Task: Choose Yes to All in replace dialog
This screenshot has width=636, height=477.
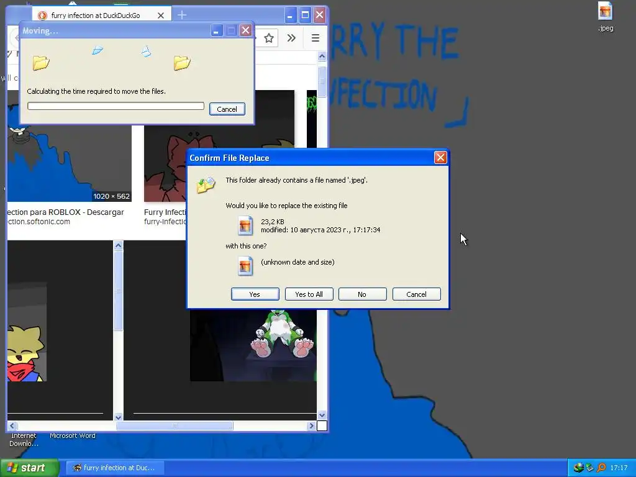Action: click(x=309, y=294)
